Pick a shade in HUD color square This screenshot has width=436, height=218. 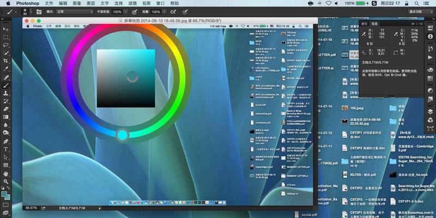(x=126, y=78)
